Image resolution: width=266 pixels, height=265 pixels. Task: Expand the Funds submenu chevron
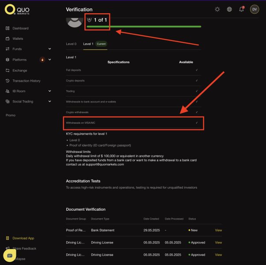pos(49,49)
